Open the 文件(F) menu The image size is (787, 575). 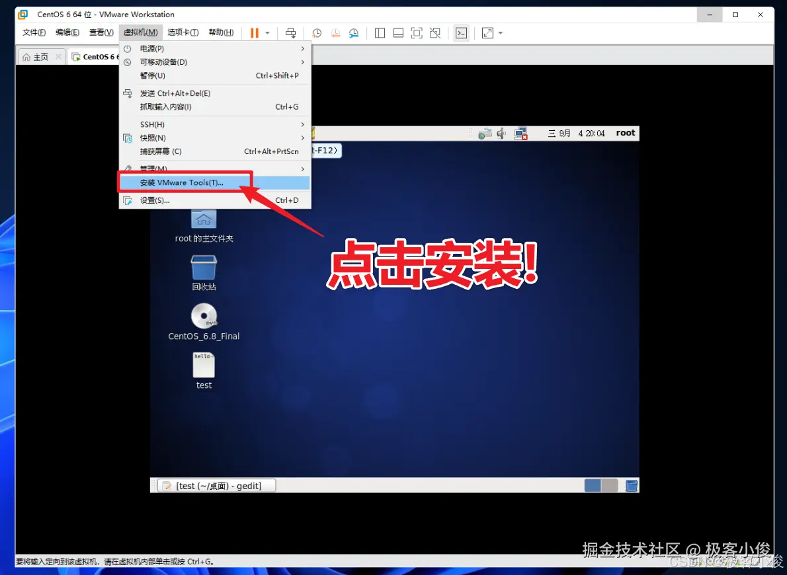34,32
